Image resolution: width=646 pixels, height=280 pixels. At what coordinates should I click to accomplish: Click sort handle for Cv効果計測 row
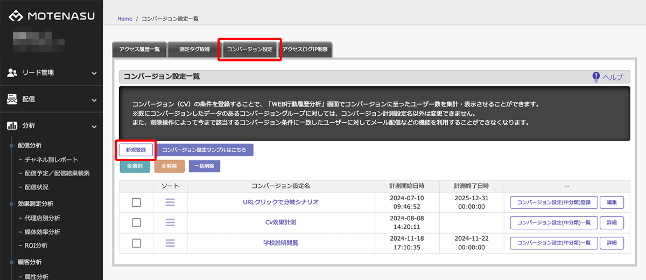click(x=170, y=222)
